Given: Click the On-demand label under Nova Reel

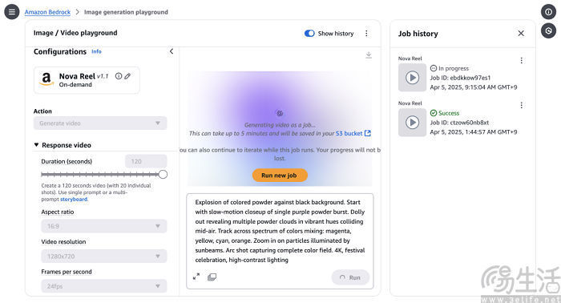Looking at the screenshot, I should tap(75, 85).
